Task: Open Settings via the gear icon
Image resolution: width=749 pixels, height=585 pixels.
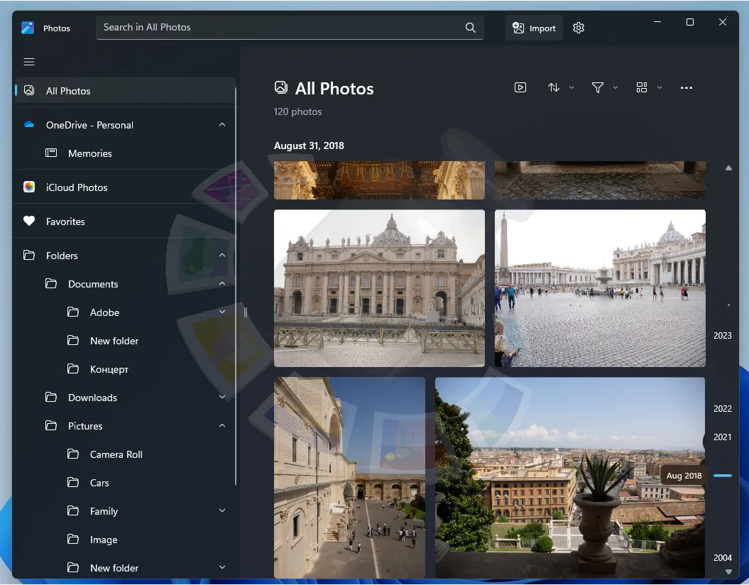Action: pos(579,28)
